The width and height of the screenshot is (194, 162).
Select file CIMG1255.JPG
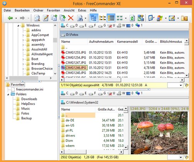76,52
